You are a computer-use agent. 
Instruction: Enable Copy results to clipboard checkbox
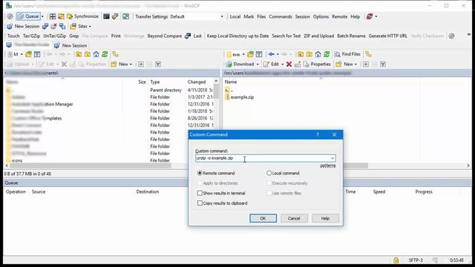200,203
